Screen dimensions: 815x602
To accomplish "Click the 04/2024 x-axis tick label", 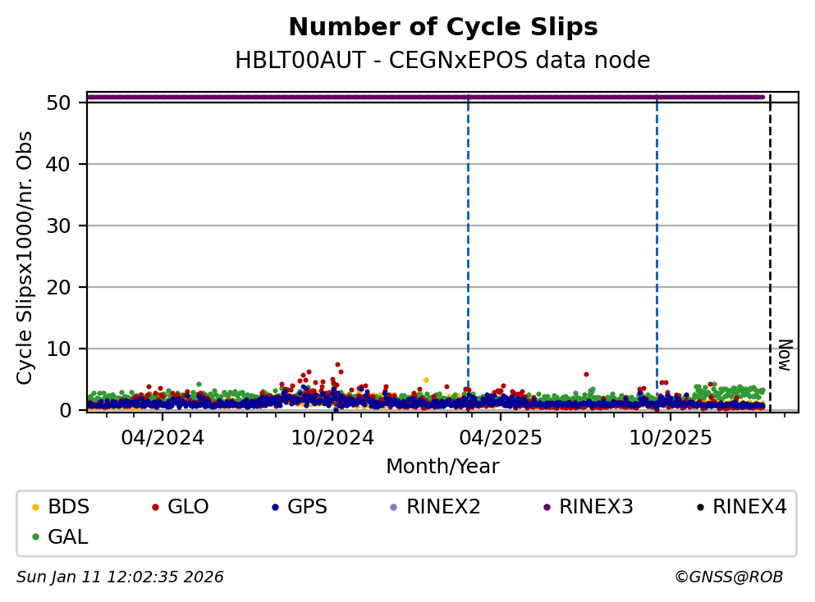I will point(162,438).
